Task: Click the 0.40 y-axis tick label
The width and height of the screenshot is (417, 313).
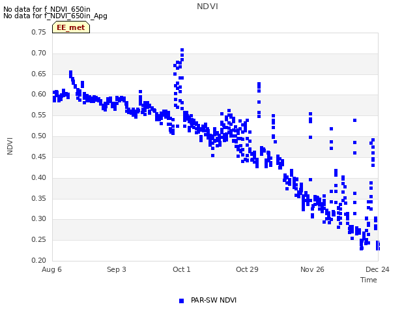Action: click(39, 177)
